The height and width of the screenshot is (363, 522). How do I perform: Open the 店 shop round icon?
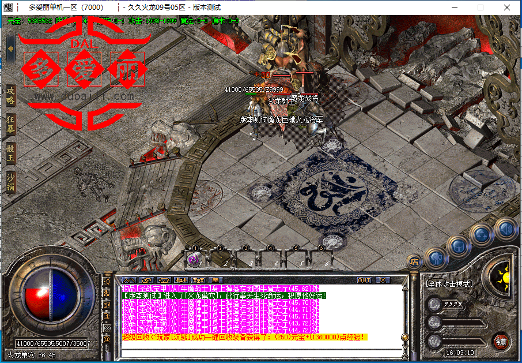point(414,261)
